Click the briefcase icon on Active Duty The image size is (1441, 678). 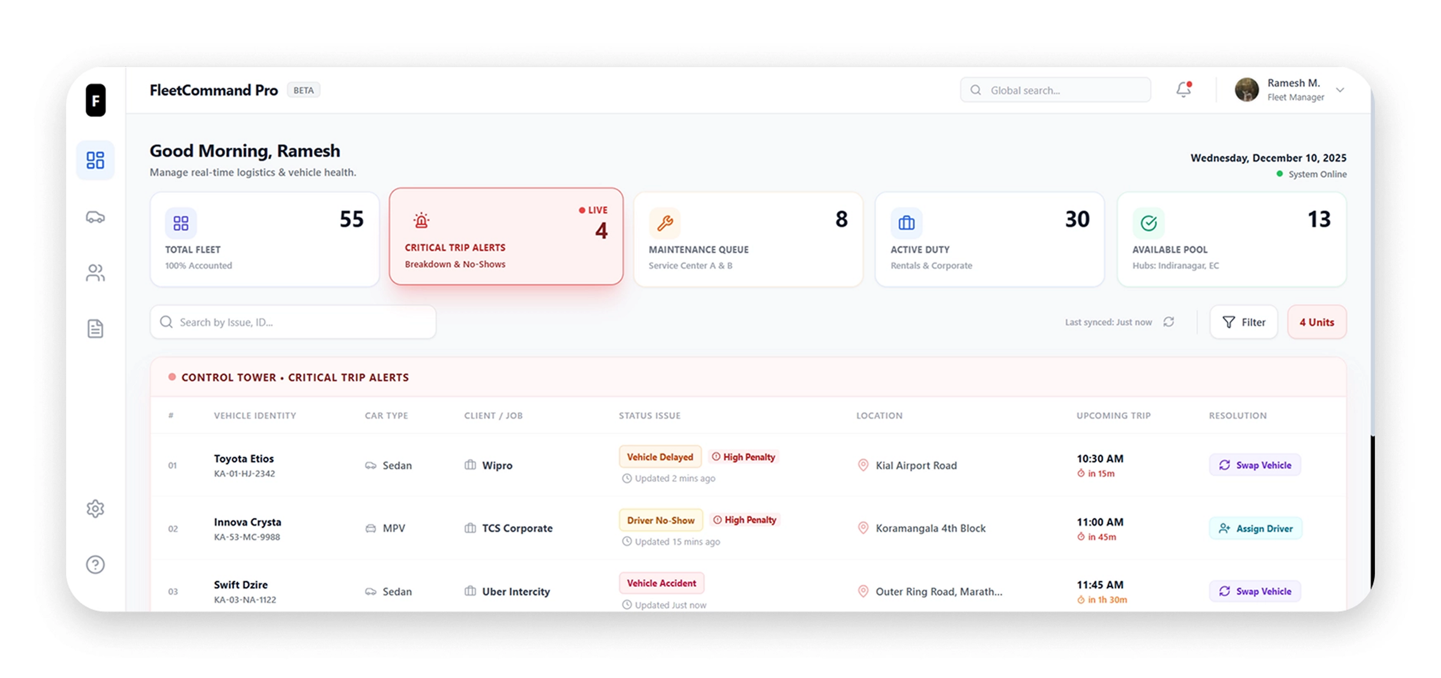point(906,223)
